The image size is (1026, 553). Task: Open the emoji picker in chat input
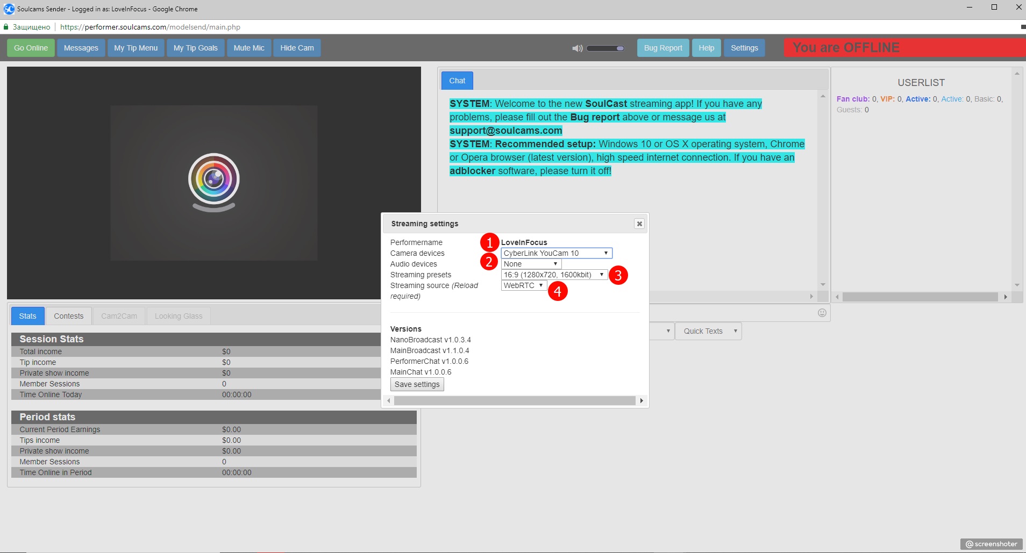tap(822, 313)
